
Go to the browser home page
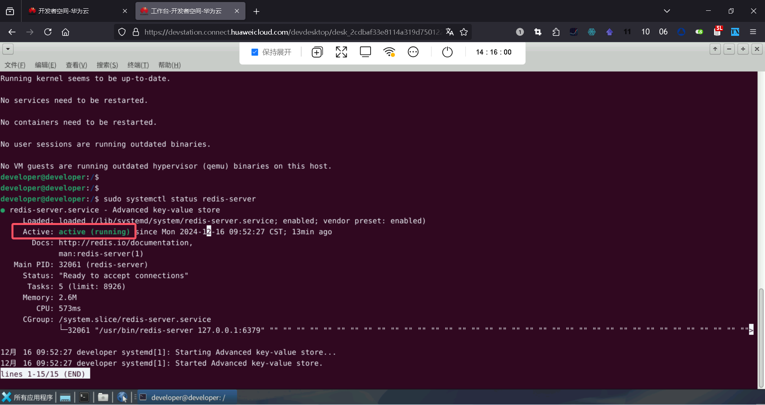coord(65,32)
